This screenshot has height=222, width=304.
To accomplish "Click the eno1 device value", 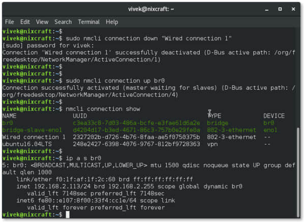I will [270, 130].
